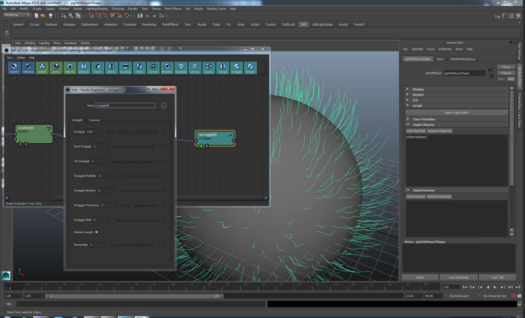Toggle the expression button beside Scraggle slider

(x=165, y=132)
